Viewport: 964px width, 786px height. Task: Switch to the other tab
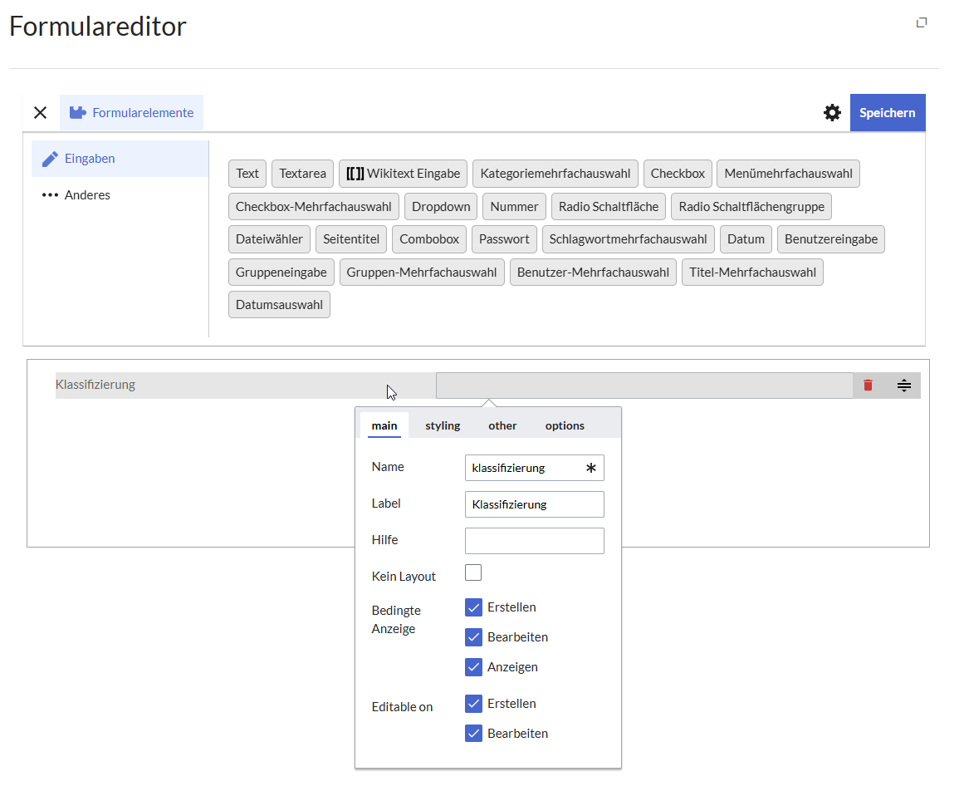[x=502, y=425]
